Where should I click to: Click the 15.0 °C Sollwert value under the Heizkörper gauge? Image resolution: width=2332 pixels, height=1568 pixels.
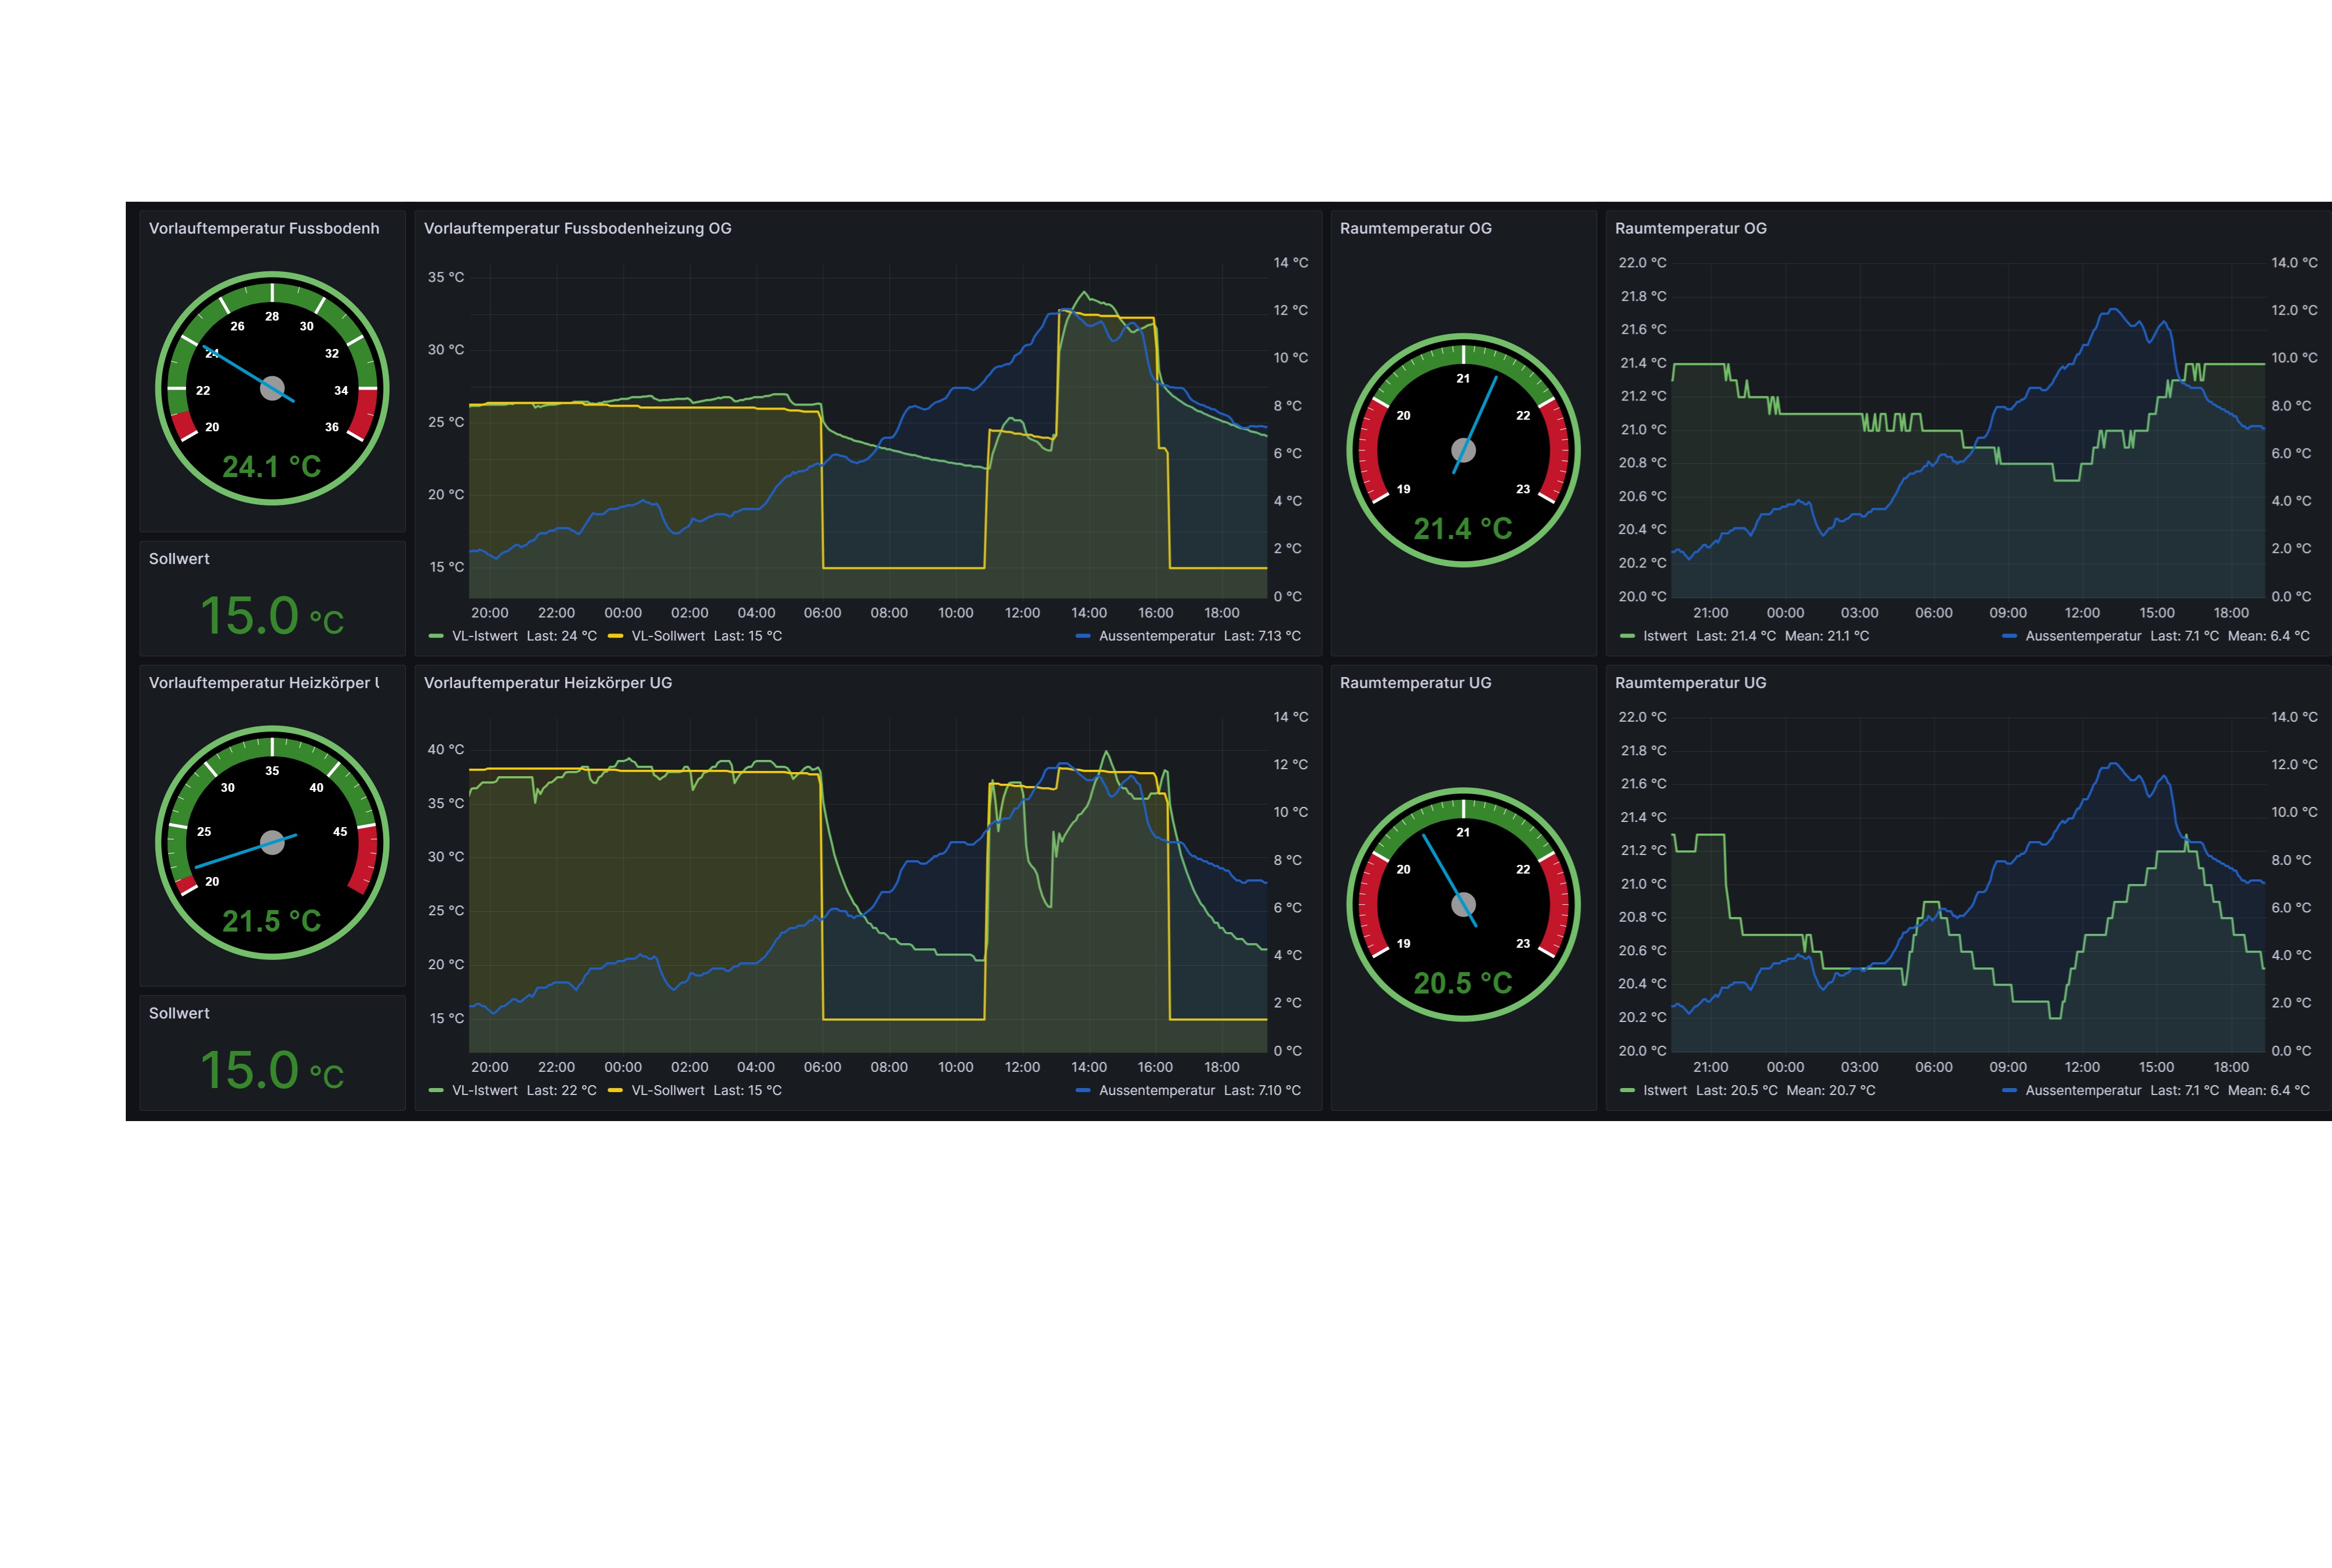coord(271,1069)
